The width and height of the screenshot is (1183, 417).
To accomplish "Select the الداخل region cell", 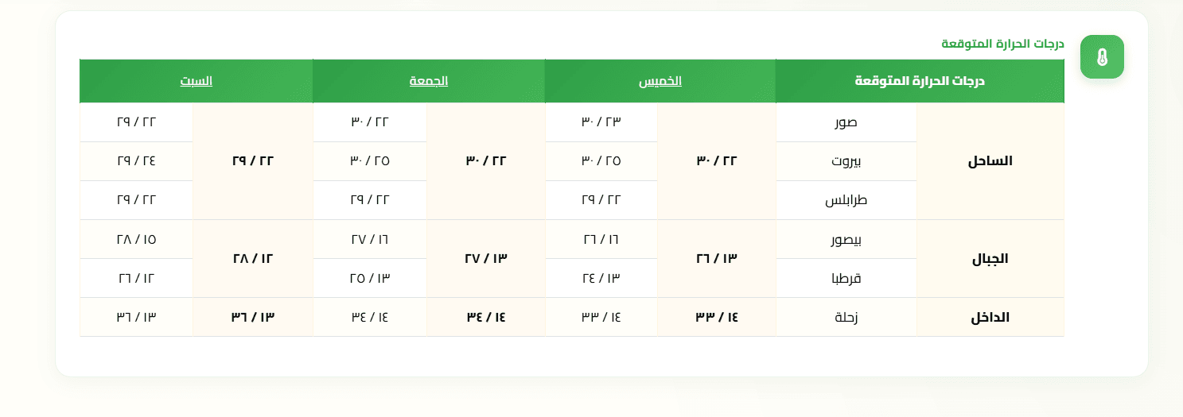I will [x=990, y=317].
